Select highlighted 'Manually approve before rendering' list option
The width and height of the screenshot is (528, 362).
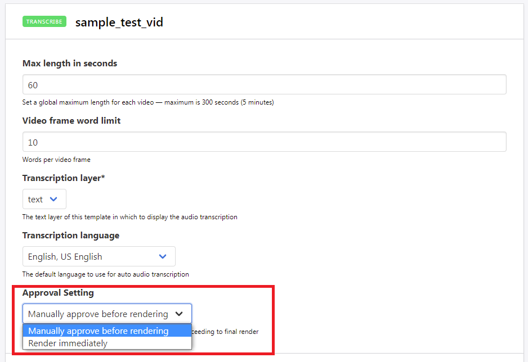[x=99, y=331]
